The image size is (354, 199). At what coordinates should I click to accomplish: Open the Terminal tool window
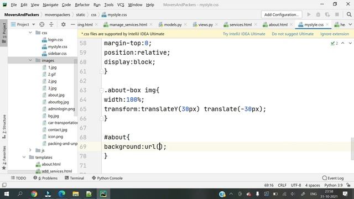75,178
